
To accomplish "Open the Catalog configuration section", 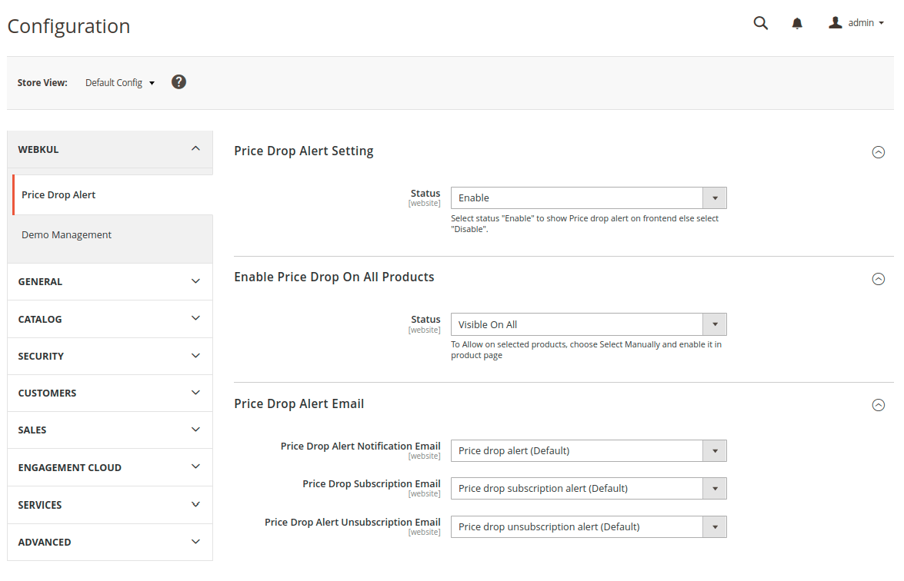I will [x=109, y=319].
